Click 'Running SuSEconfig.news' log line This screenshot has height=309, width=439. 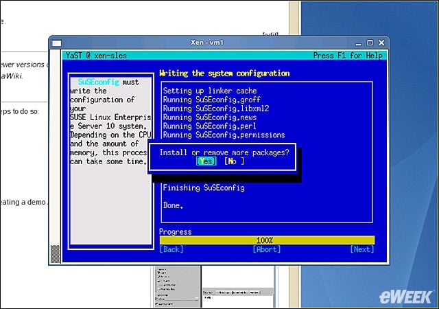(x=210, y=117)
